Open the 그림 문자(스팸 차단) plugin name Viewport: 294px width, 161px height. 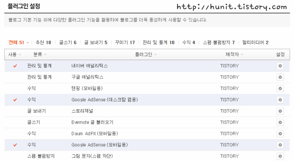(x=92, y=156)
